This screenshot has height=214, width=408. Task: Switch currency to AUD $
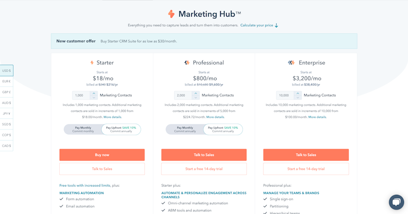pos(7,103)
